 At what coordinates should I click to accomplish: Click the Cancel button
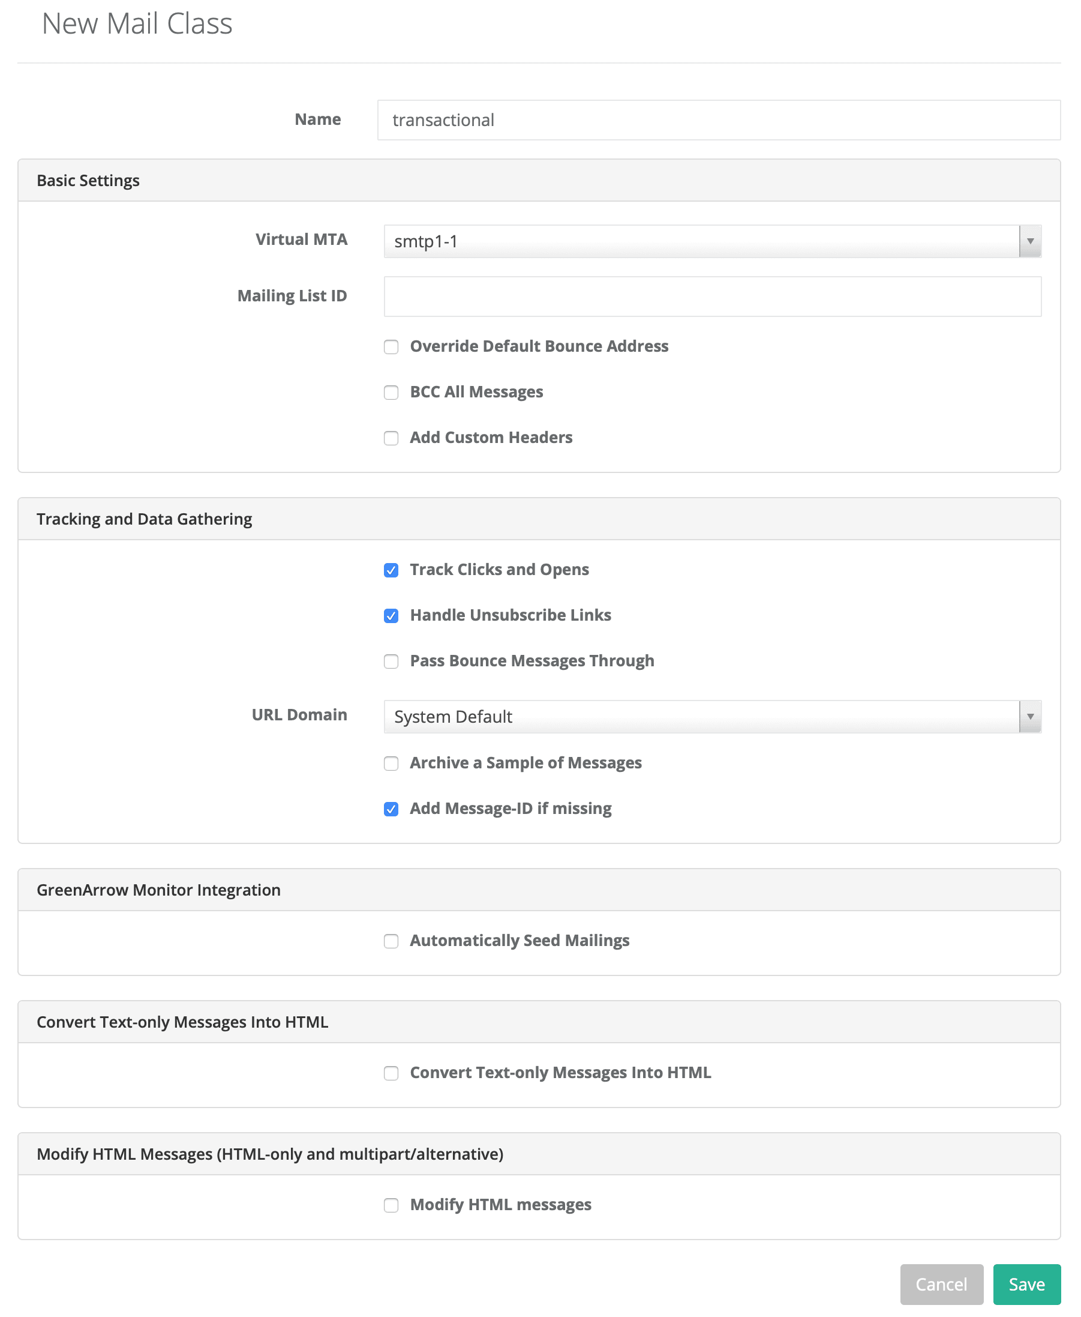point(941,1284)
